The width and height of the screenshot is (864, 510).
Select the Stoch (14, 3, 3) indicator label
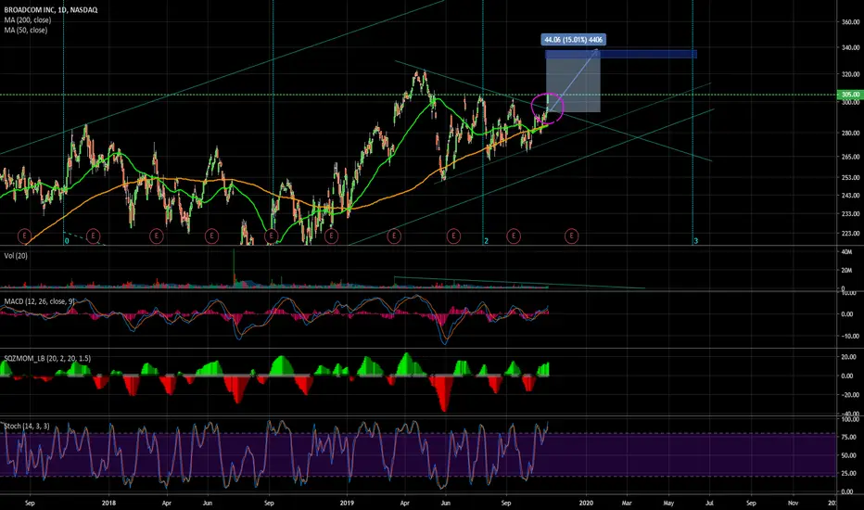point(27,427)
